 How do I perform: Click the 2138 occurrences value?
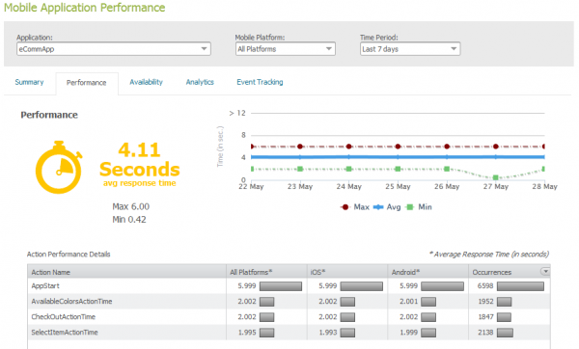tap(485, 333)
